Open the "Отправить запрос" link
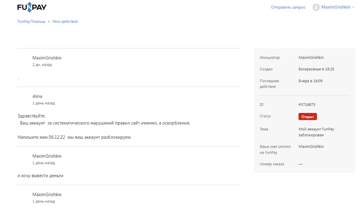The image size is (357, 207). tap(288, 8)
